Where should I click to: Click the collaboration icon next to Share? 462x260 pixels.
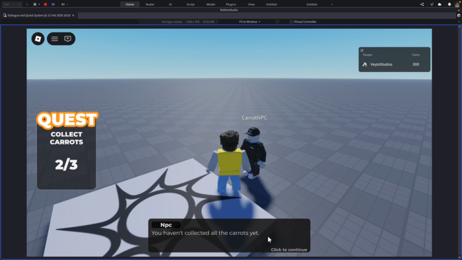(432, 5)
